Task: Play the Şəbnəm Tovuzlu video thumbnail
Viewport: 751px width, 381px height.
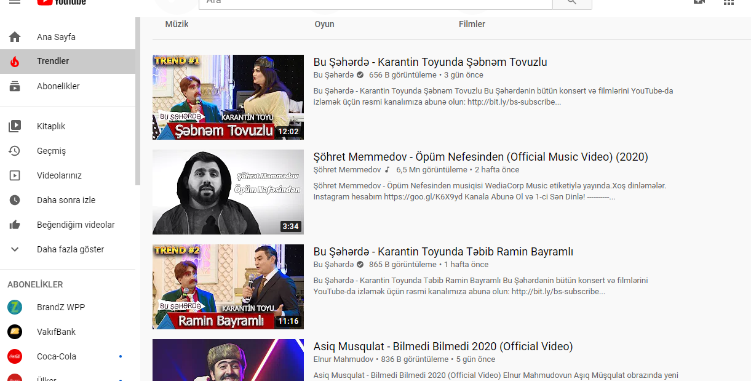Action: 228,97
